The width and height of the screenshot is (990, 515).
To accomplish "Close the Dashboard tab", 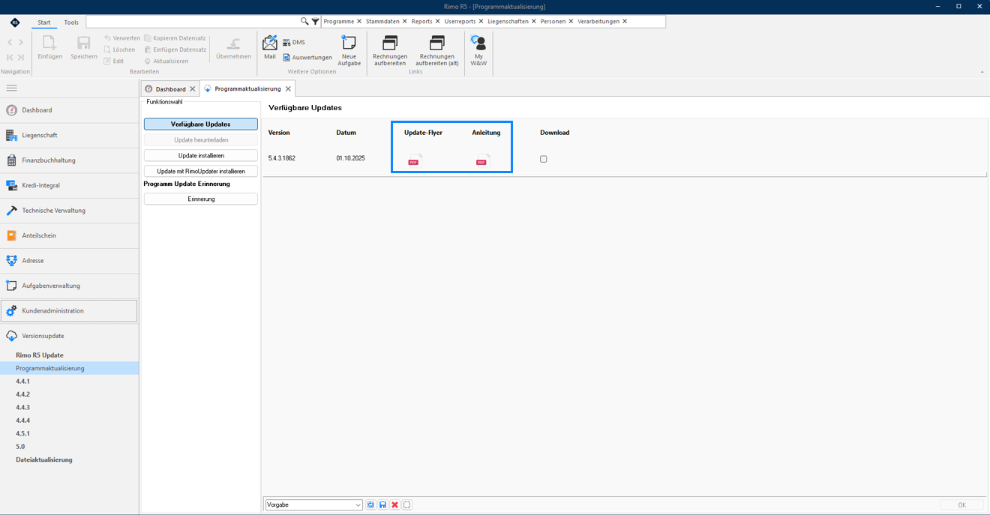I will [193, 89].
